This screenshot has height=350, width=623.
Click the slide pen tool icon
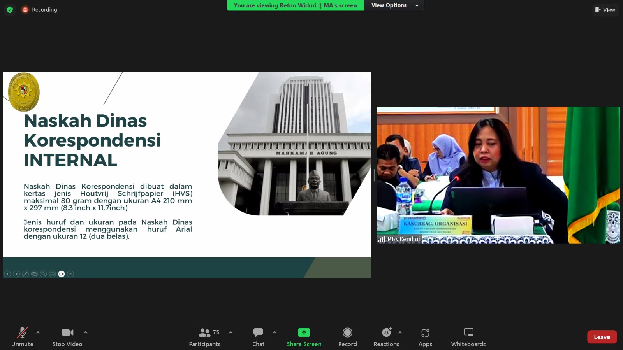point(25,274)
